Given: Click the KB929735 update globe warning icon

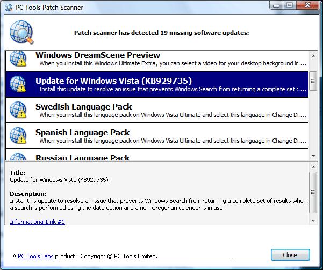Looking at the screenshot, I should pyautogui.click(x=19, y=84).
